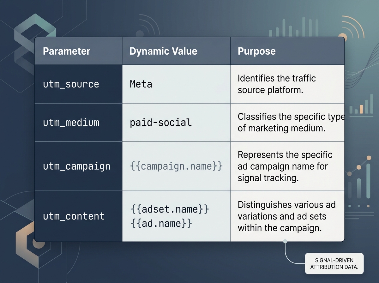Click the {{campaign.name}} value
Viewport: 379px width, 283px height.
[176, 166]
